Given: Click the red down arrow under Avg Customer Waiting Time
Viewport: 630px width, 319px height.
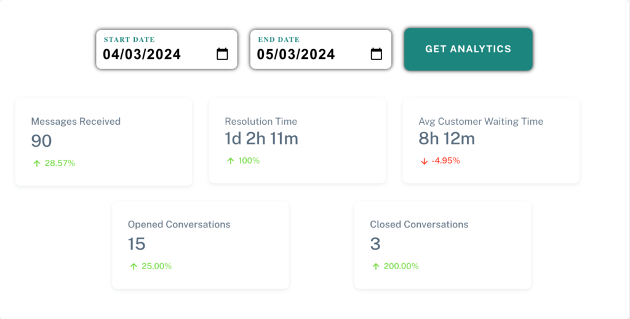Looking at the screenshot, I should (424, 160).
